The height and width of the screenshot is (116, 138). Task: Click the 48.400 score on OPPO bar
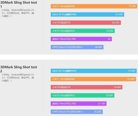pyautogui.click(x=99, y=47)
